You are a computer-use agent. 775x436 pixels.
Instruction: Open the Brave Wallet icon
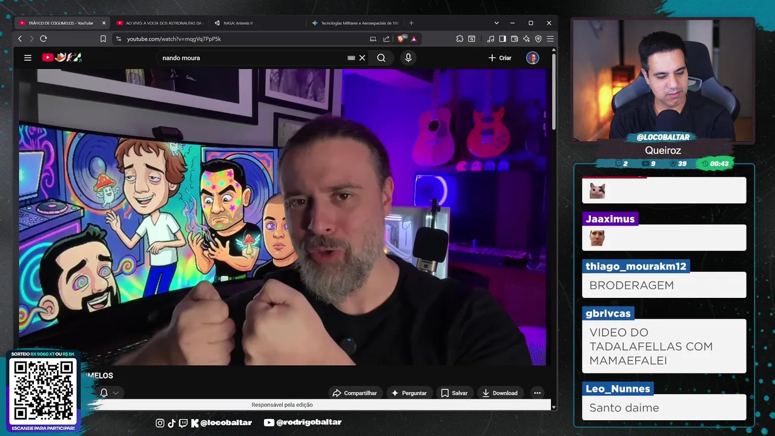[515, 39]
